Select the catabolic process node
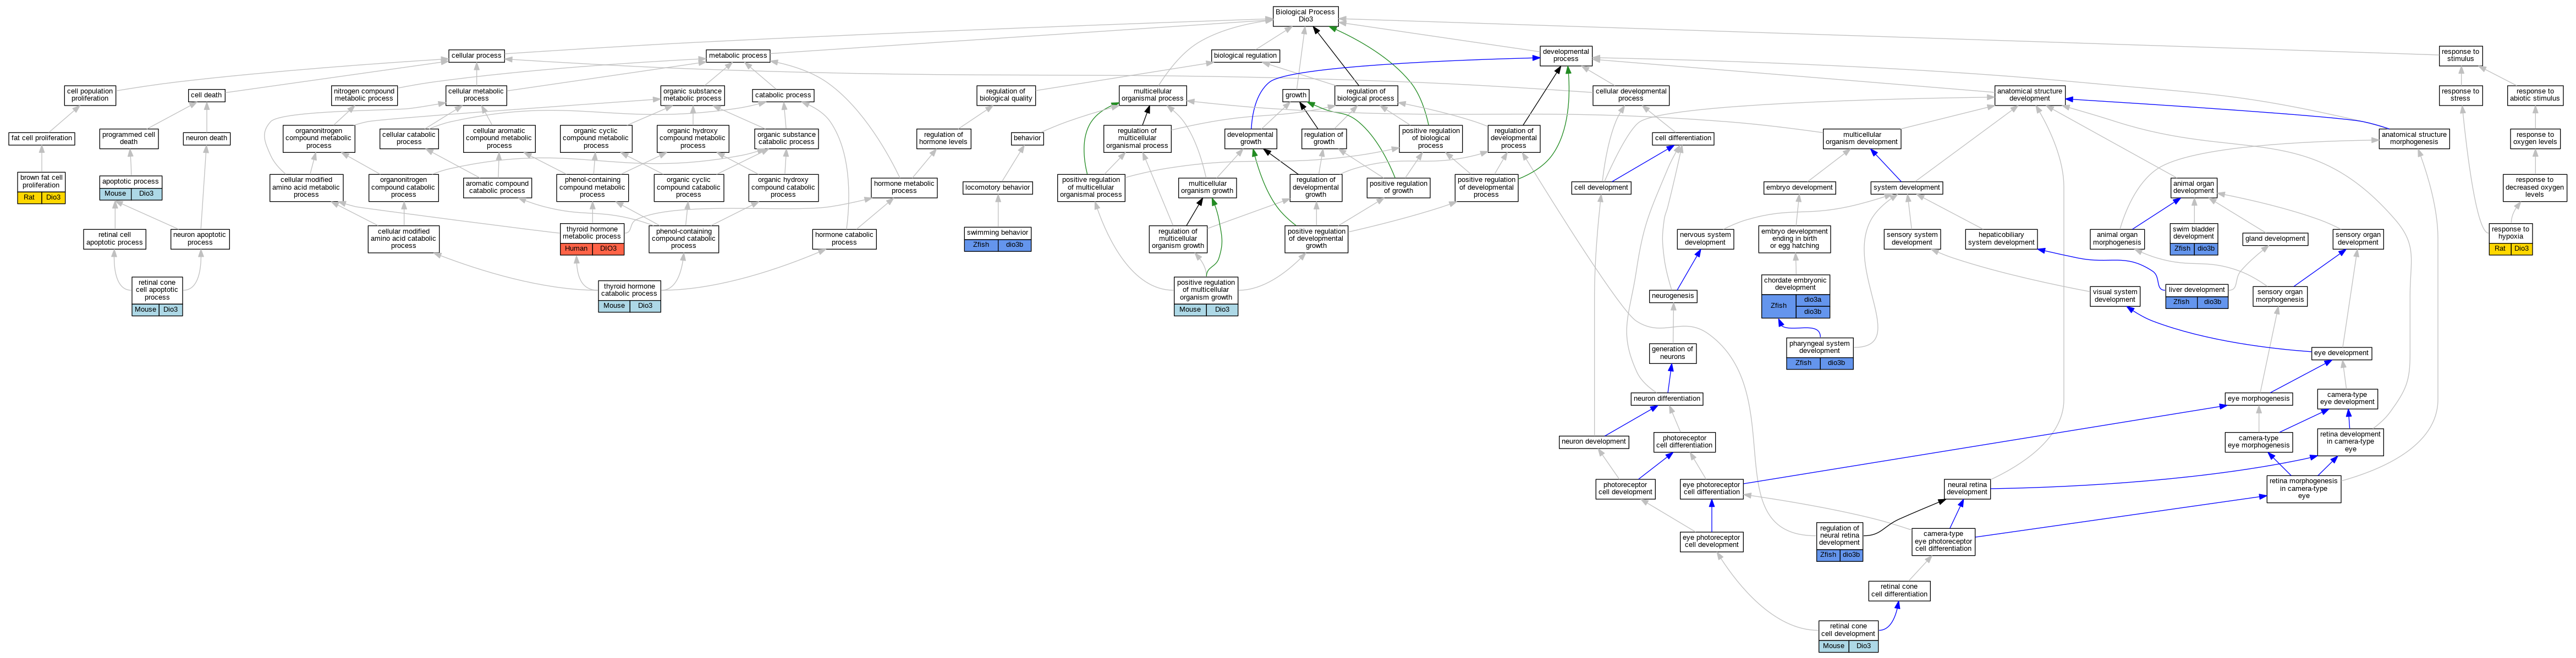2576x658 pixels. (x=783, y=96)
